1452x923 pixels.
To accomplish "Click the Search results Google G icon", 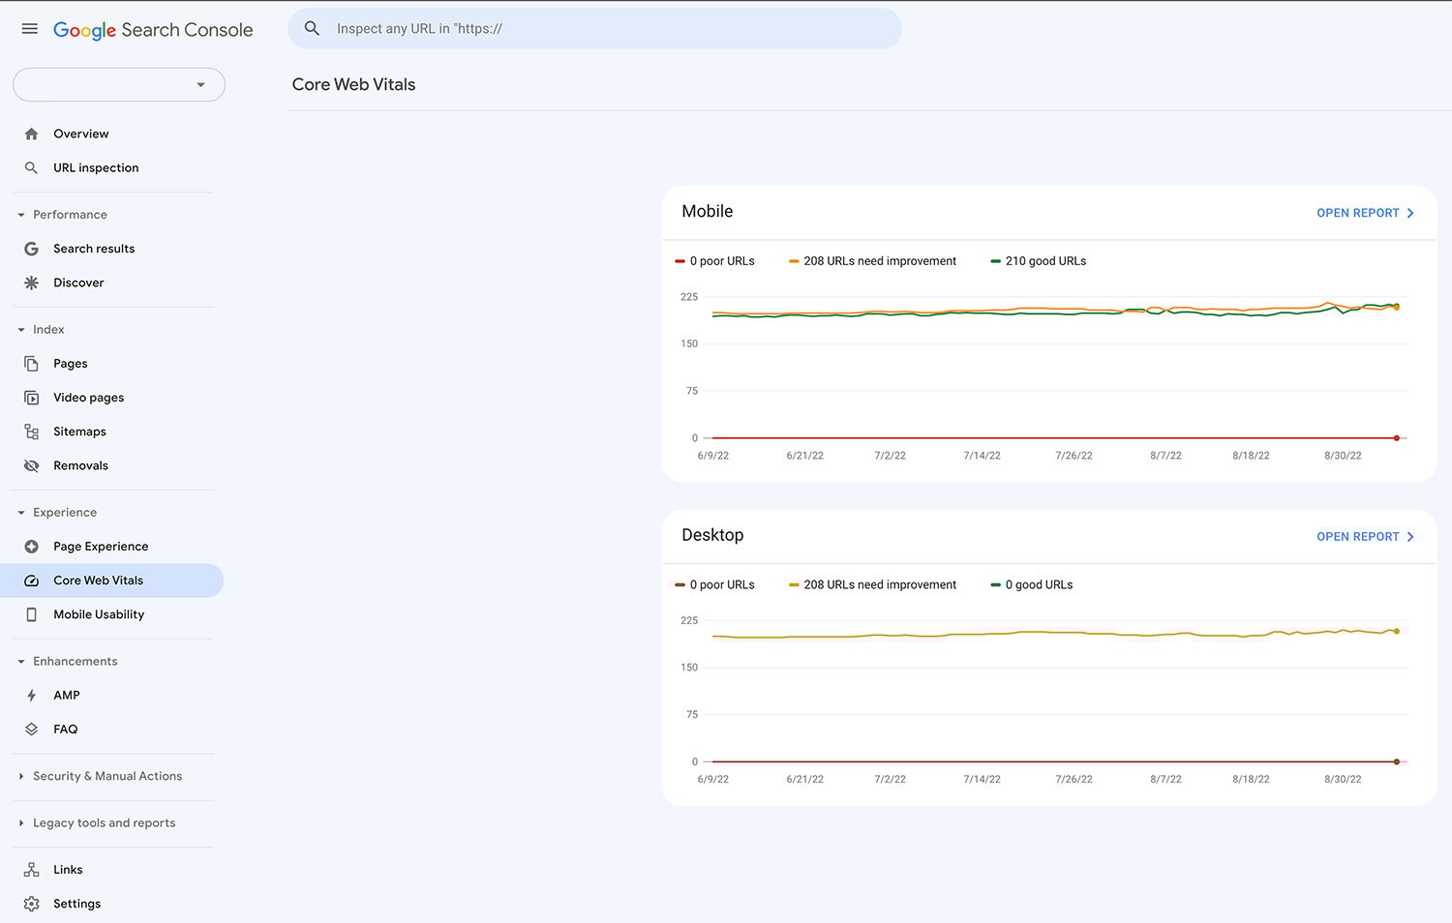I will pos(31,249).
